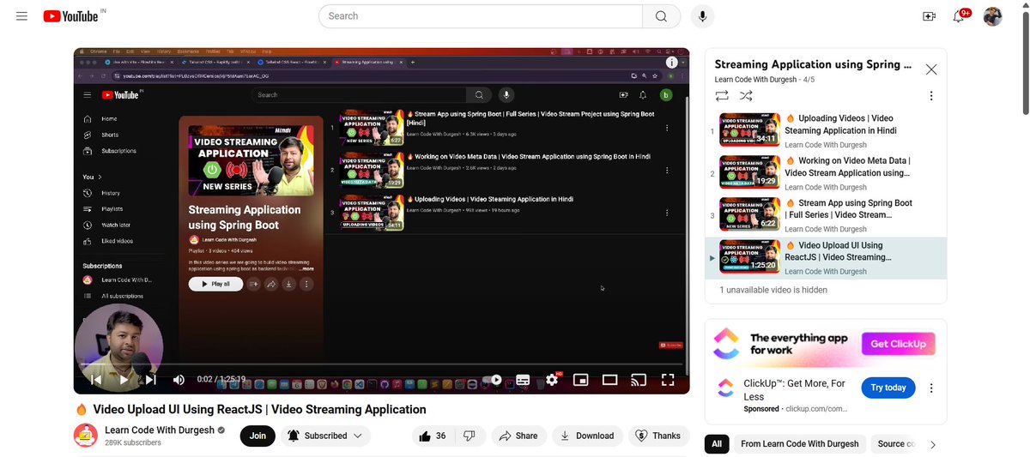The image size is (1030, 457).
Task: Open player settings gear
Action: 552,380
